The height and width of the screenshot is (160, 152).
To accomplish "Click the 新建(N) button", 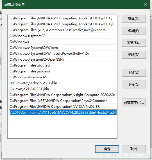I will click(134, 19).
